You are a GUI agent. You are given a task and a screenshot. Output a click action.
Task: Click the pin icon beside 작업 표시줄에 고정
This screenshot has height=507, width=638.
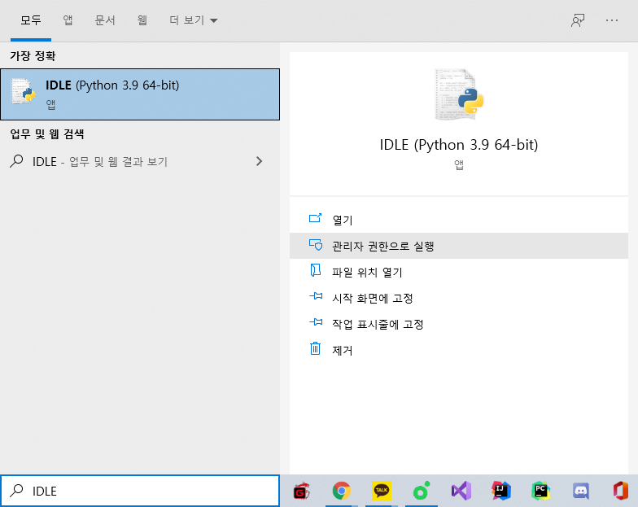316,322
